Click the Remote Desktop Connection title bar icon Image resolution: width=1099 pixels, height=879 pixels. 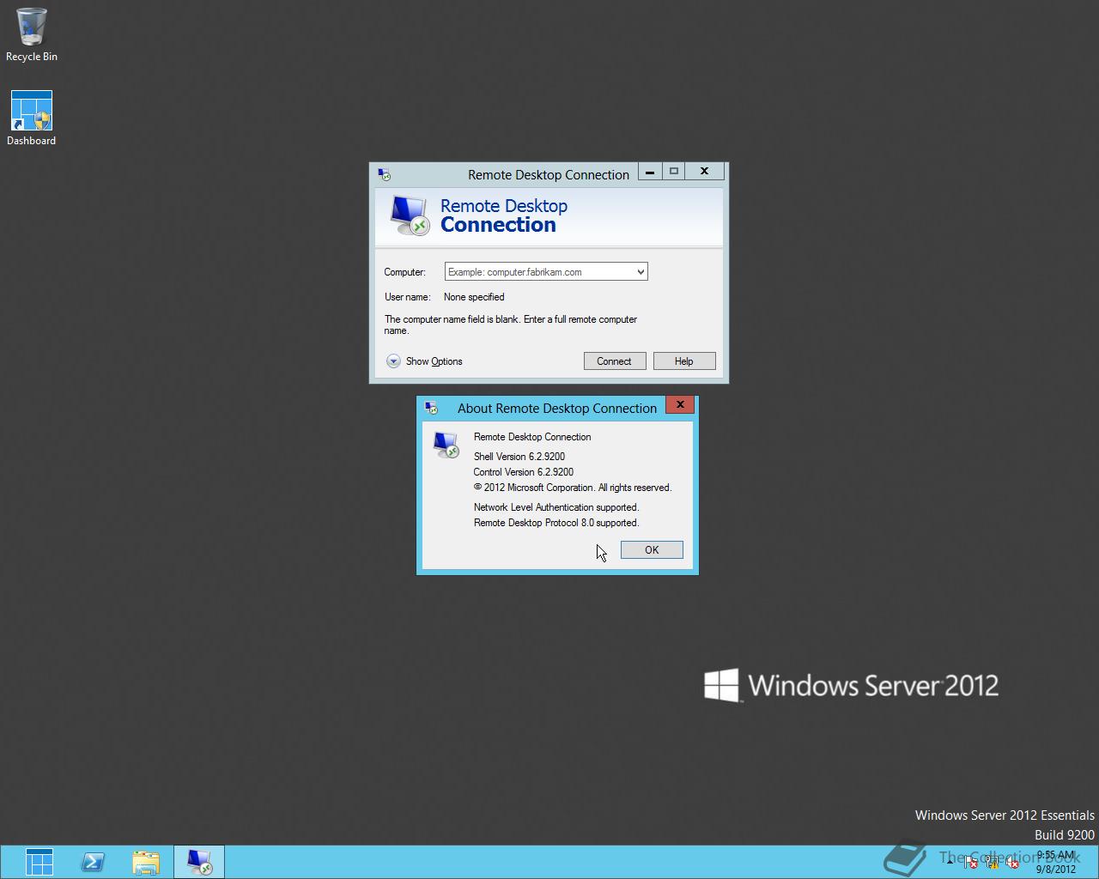[384, 174]
